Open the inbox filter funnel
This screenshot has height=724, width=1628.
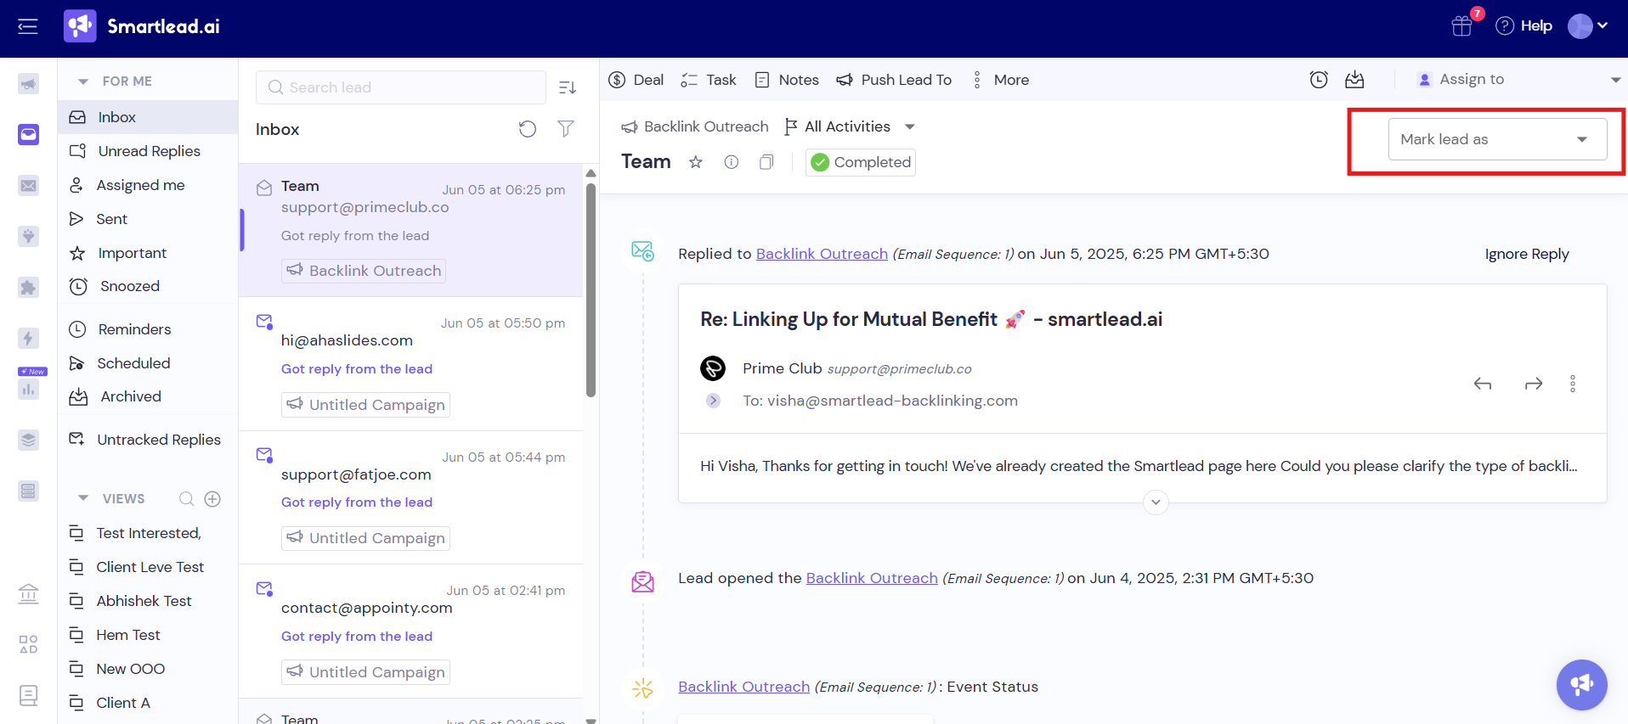pyautogui.click(x=566, y=129)
